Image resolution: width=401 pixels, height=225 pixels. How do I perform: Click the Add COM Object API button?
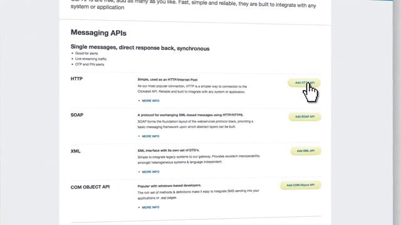click(x=301, y=185)
